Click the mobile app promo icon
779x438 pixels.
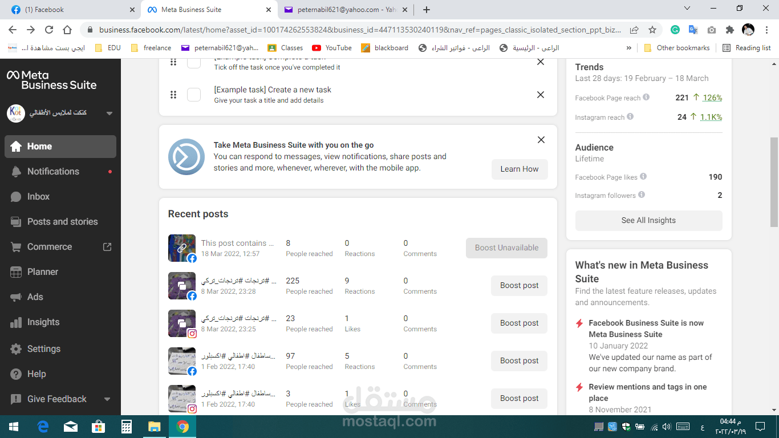point(186,157)
